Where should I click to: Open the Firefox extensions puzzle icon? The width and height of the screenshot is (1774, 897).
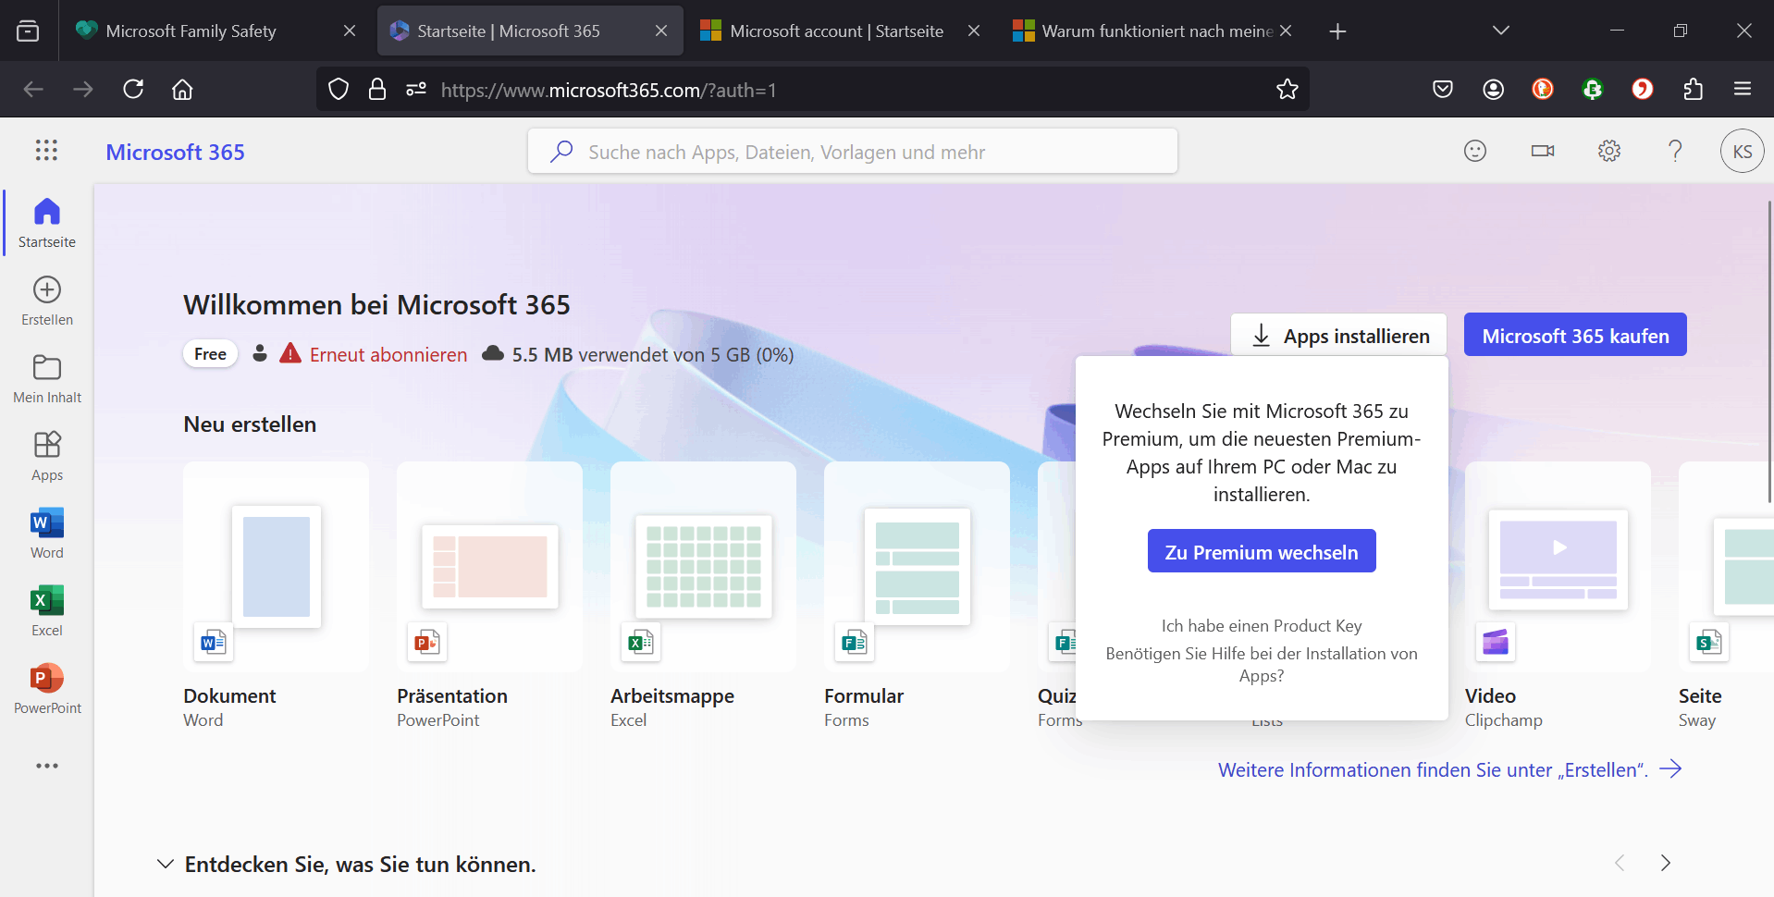pos(1693,89)
